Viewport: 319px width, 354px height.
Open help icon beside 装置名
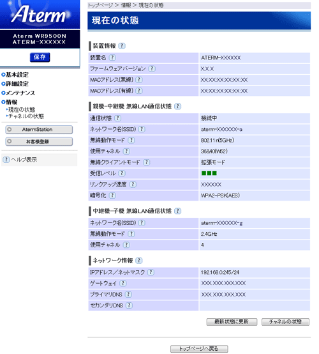pos(112,58)
